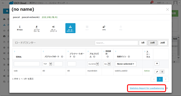Screen dimensions: 181x96
Task: Go to previous page arrow
Action: tap(154, 79)
